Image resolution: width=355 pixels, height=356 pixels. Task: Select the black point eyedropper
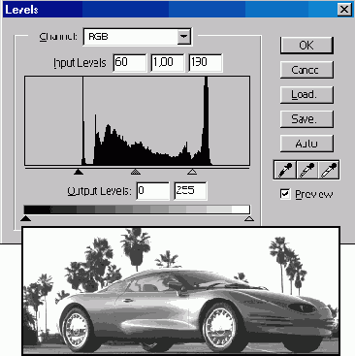tap(285, 170)
